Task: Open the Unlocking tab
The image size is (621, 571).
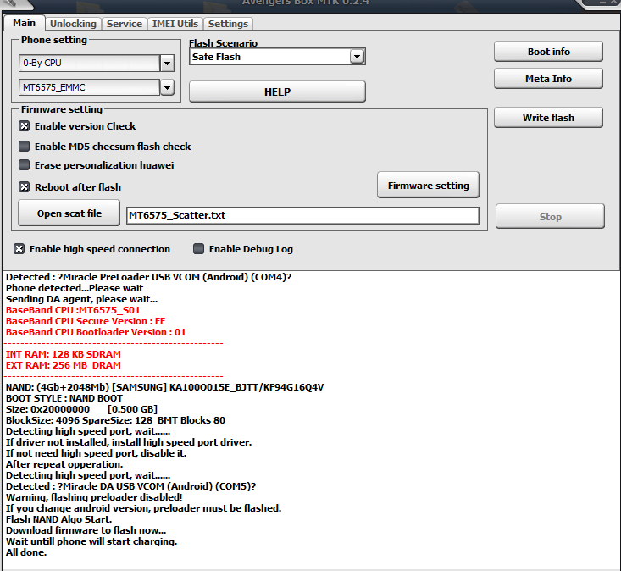Action: [x=73, y=24]
